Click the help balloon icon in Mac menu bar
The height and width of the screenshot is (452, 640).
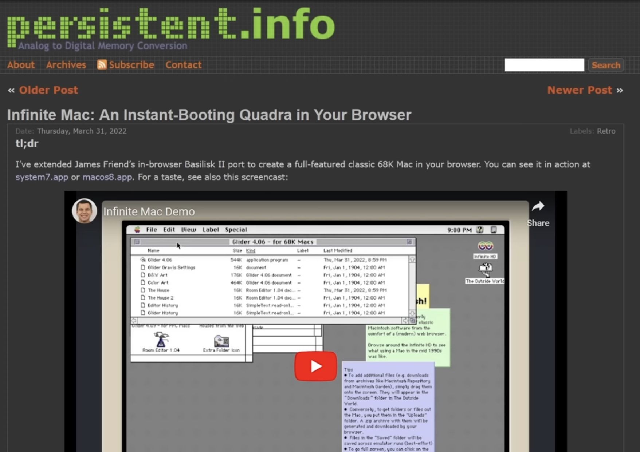[x=480, y=230]
